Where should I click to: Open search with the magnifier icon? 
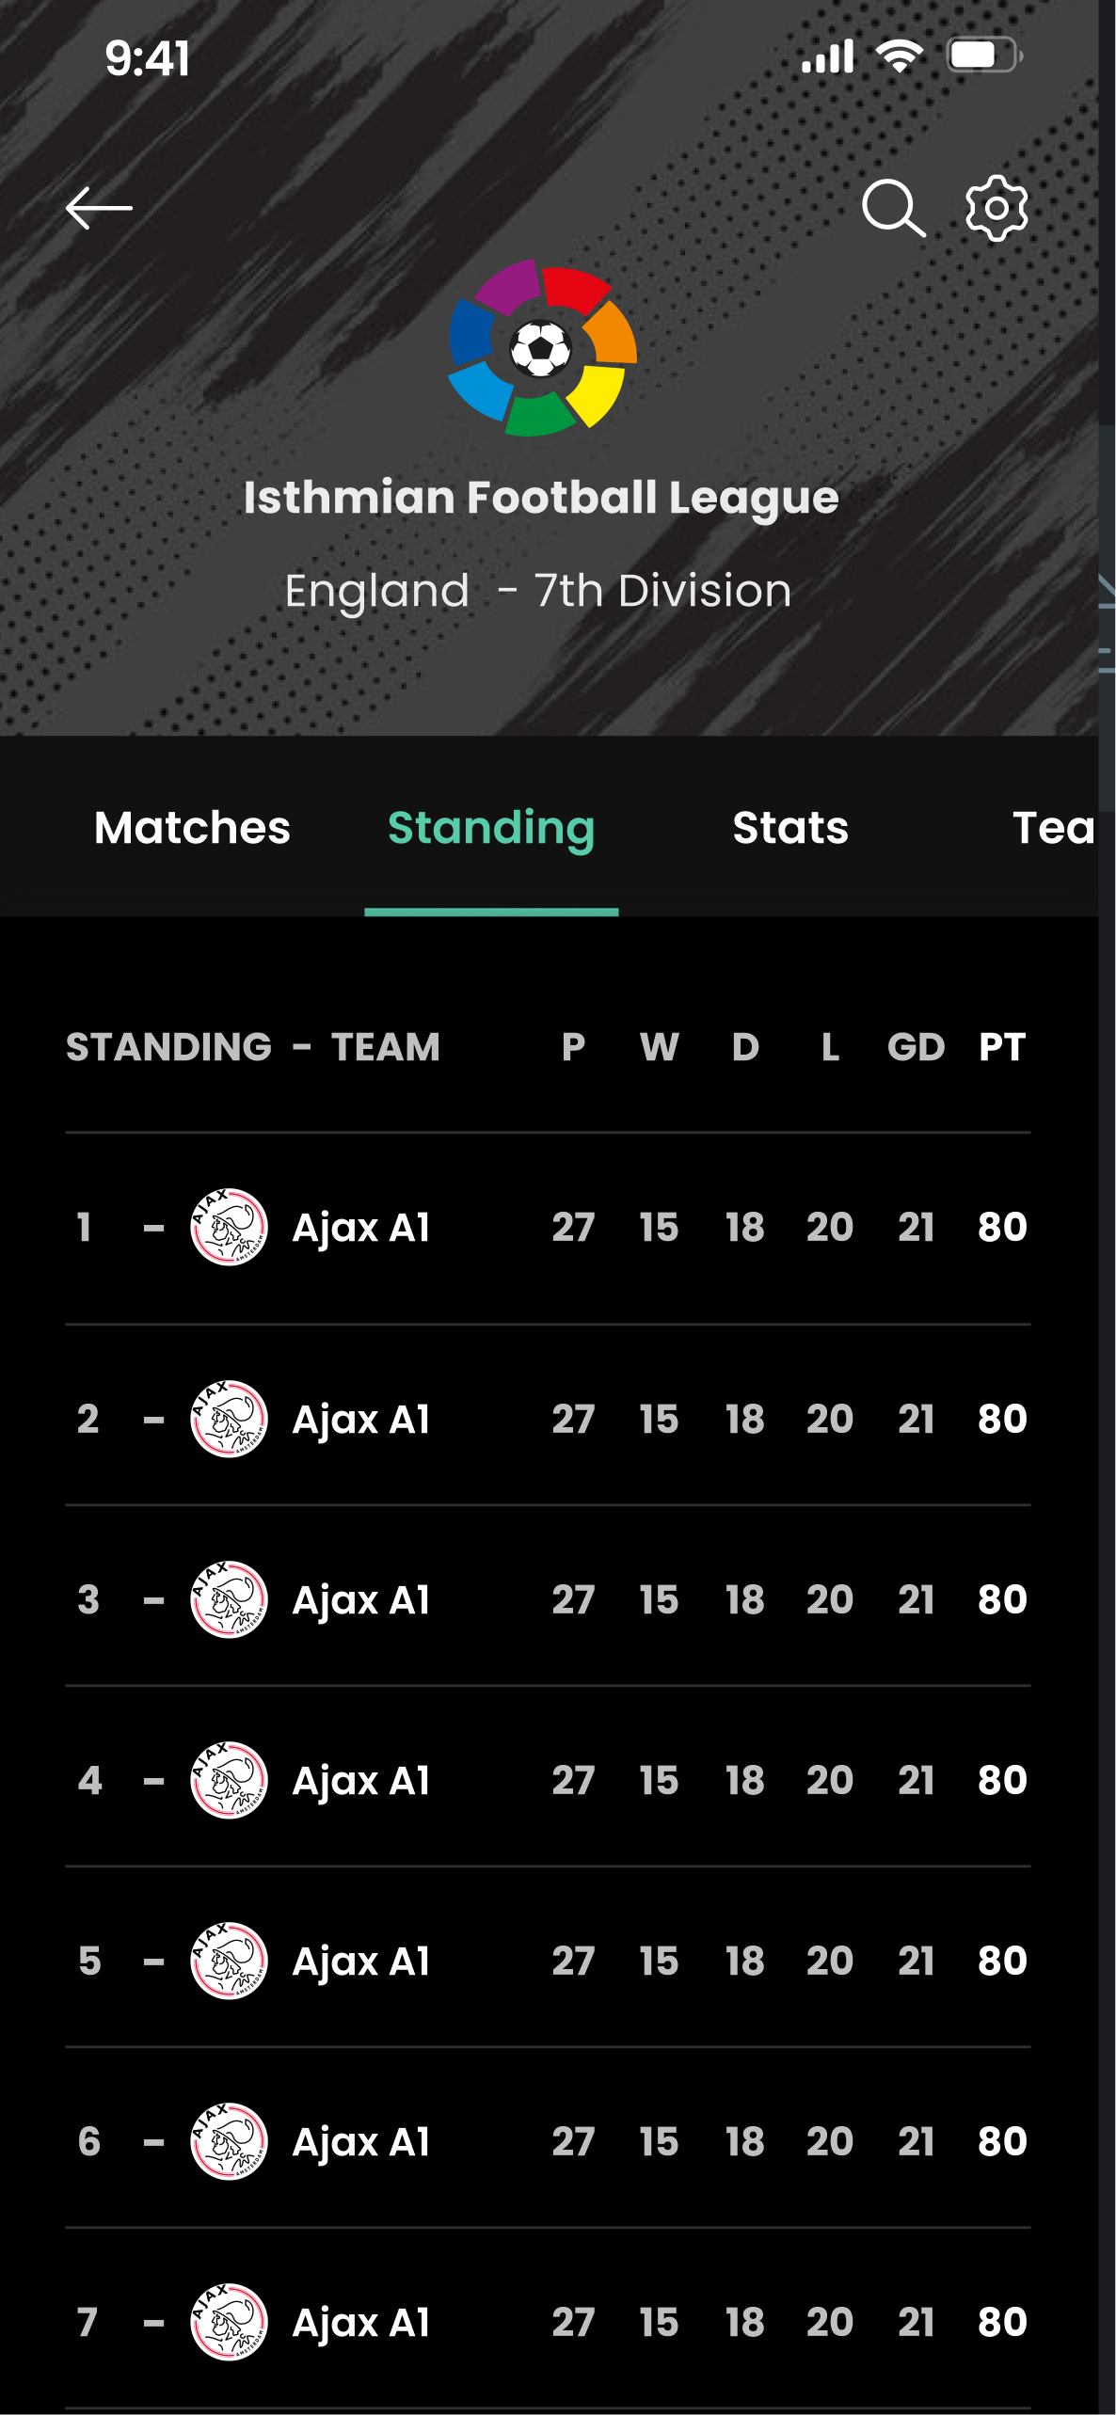893,208
